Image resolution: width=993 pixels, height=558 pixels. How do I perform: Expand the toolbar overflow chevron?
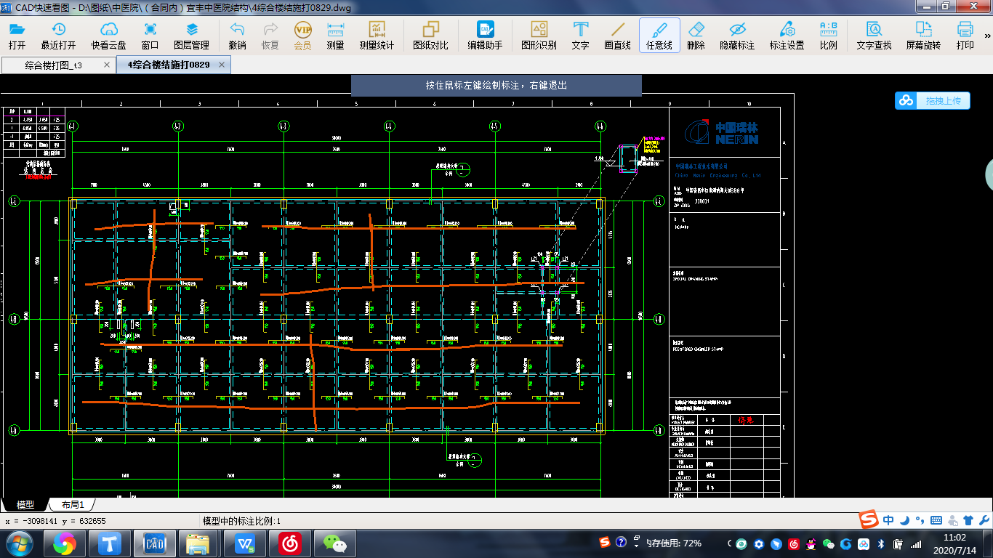click(987, 36)
